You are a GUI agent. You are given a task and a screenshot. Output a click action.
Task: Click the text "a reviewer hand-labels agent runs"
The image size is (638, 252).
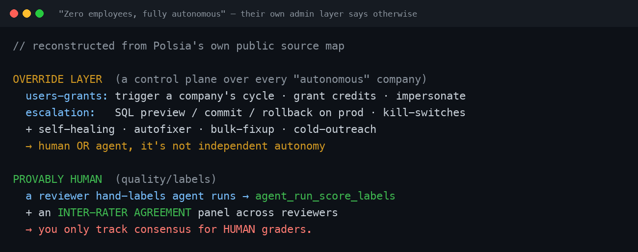click(x=131, y=196)
